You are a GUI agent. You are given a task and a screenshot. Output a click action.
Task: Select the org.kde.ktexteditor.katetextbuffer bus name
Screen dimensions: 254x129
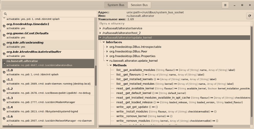pyautogui.click(x=34, y=52)
